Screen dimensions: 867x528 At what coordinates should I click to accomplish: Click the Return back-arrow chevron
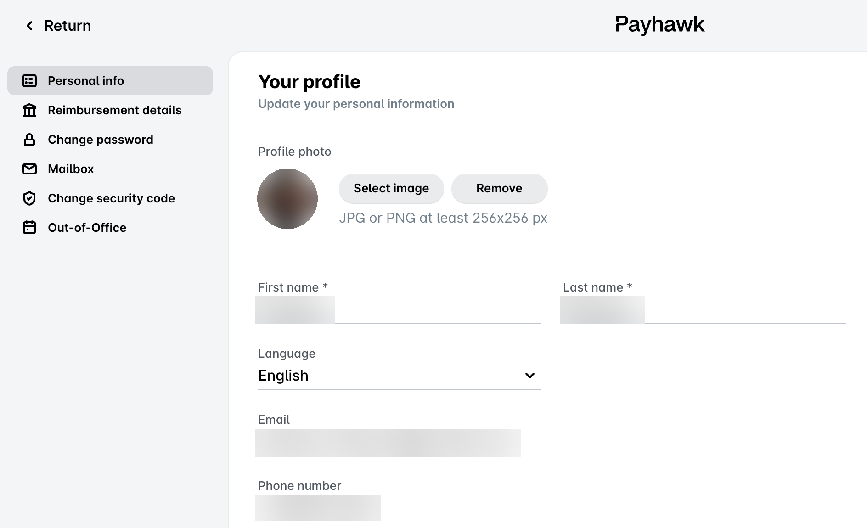coord(29,26)
